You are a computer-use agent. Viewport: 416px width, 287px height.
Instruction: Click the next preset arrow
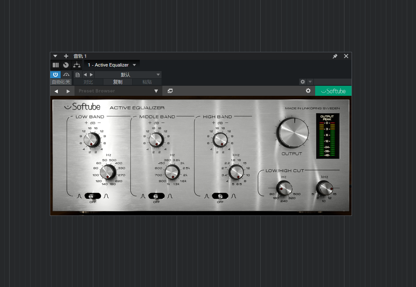coord(91,74)
